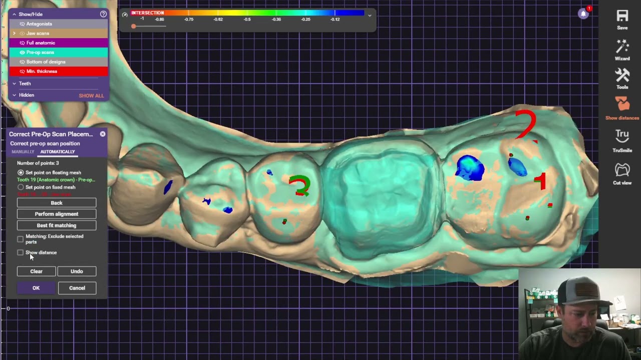The image size is (641, 360).
Task: Toggle visibility of Min. thickness
Action: click(22, 71)
